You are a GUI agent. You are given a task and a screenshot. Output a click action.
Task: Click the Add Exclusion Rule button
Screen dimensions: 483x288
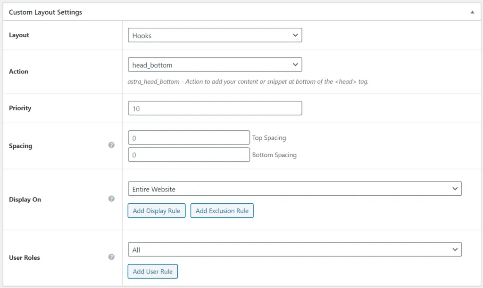click(222, 210)
